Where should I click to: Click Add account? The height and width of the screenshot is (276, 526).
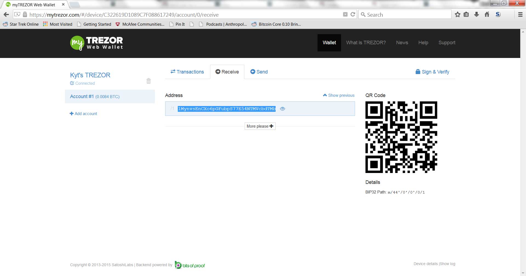[83, 114]
